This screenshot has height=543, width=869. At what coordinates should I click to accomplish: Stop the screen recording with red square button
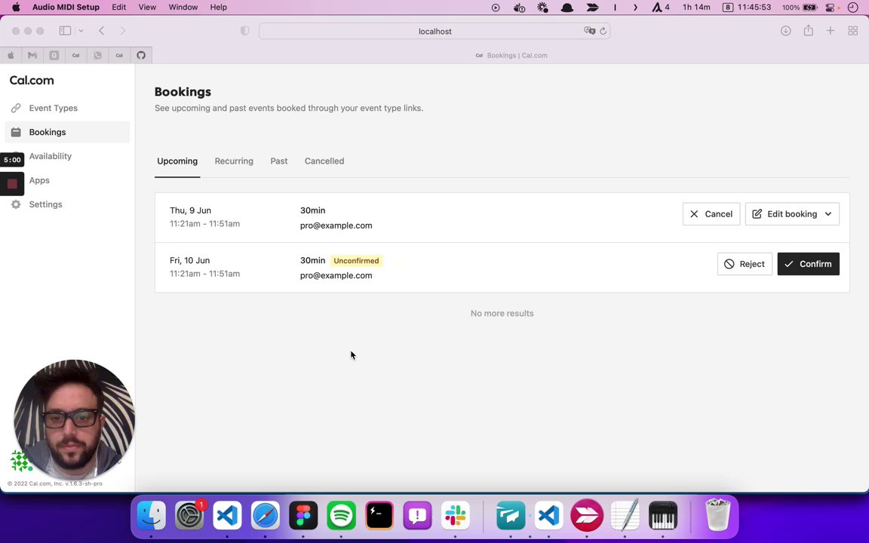tap(12, 184)
